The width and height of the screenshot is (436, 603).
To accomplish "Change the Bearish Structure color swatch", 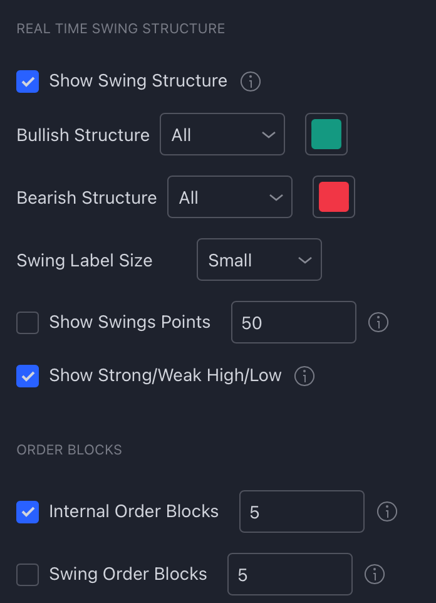I will [334, 197].
